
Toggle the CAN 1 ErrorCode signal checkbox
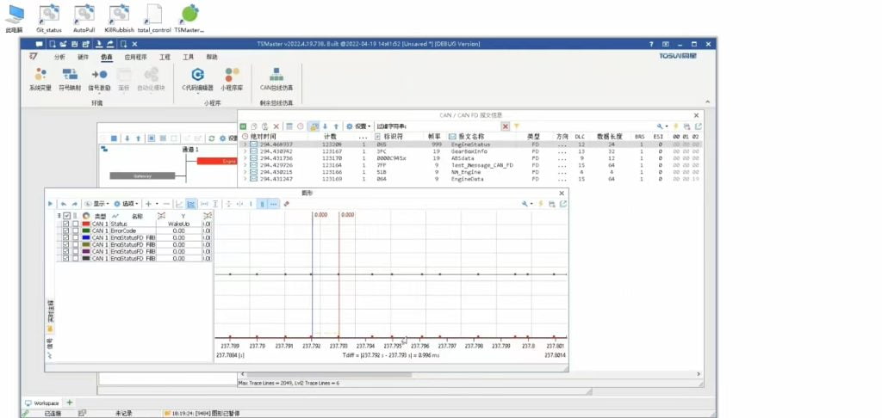coord(65,231)
